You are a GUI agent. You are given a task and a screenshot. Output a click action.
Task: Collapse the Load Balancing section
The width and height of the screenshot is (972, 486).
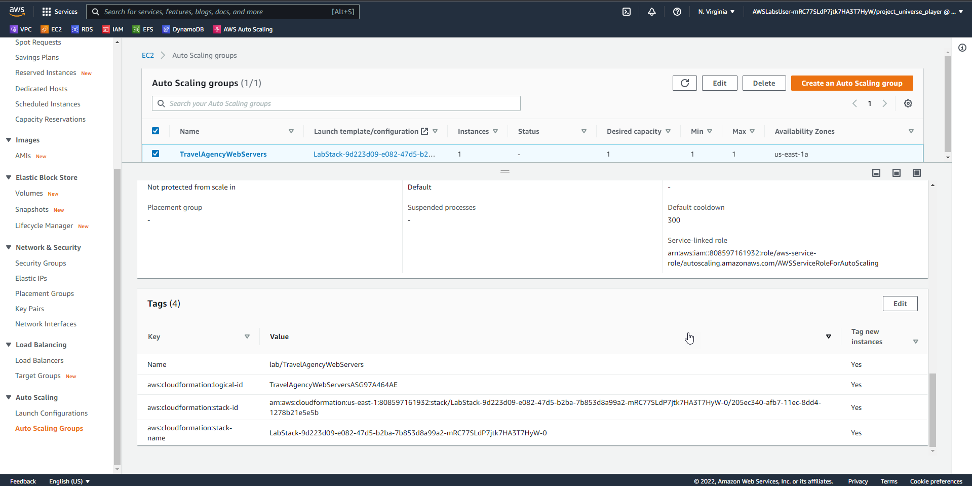pos(9,345)
